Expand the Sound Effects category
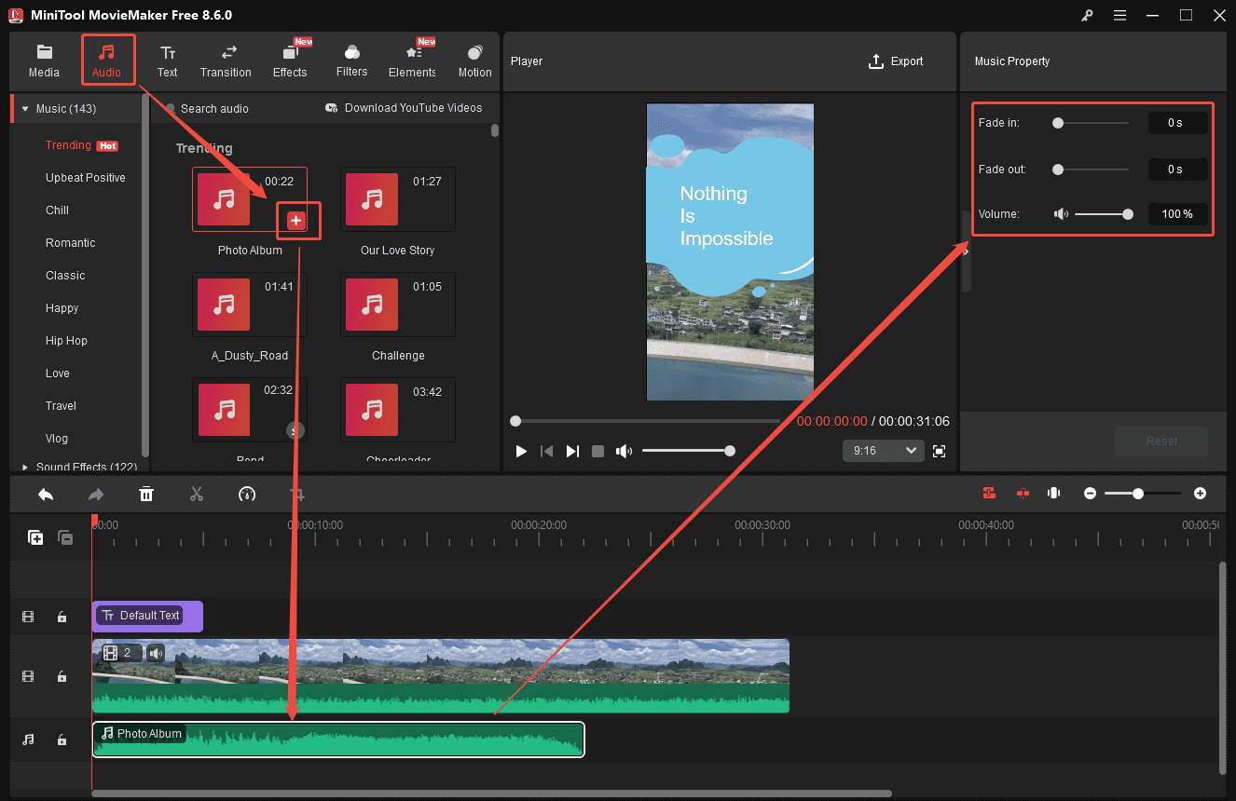 coord(26,467)
